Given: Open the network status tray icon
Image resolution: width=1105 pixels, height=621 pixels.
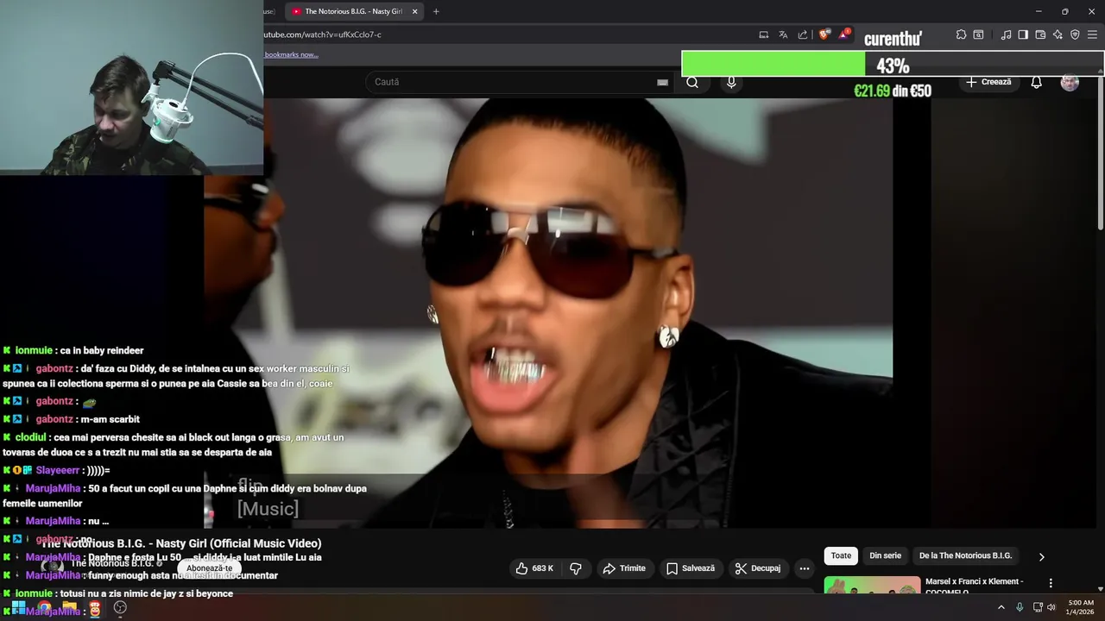Looking at the screenshot, I should point(1038,607).
